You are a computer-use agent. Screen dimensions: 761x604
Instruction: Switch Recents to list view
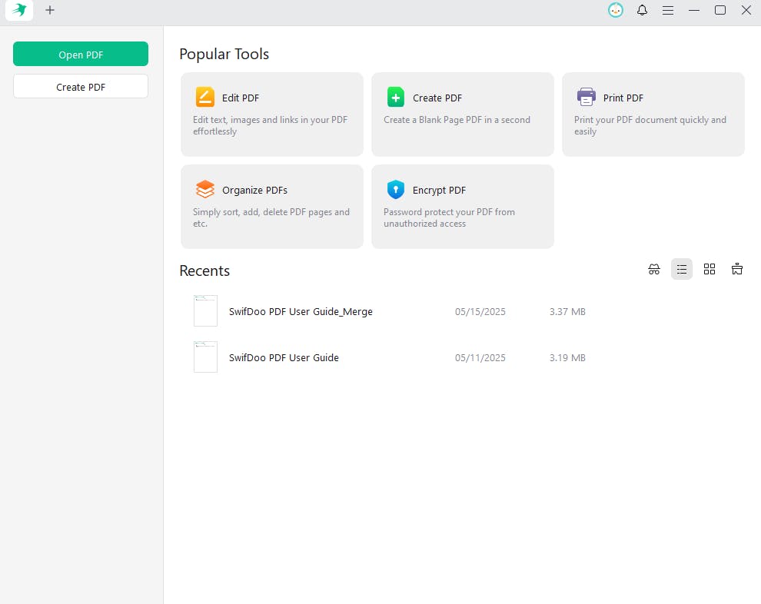681,269
